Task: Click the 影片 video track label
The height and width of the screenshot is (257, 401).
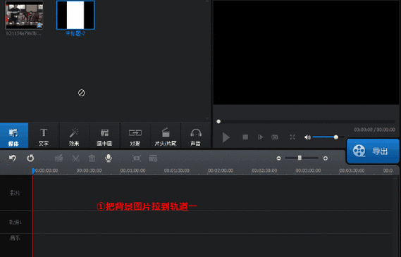Action: point(15,193)
